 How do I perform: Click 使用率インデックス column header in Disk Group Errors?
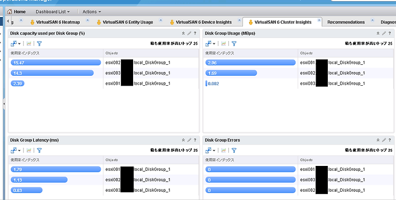219,160
